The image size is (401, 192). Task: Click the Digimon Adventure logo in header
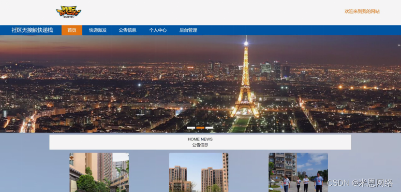[x=68, y=12]
